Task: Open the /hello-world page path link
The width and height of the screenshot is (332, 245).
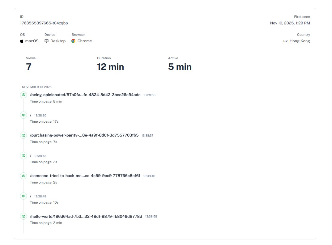Action: pos(86,216)
